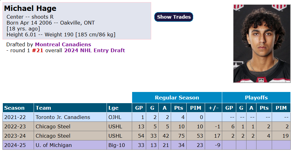
Task: Click the Team column header
Action: pyautogui.click(x=43, y=108)
